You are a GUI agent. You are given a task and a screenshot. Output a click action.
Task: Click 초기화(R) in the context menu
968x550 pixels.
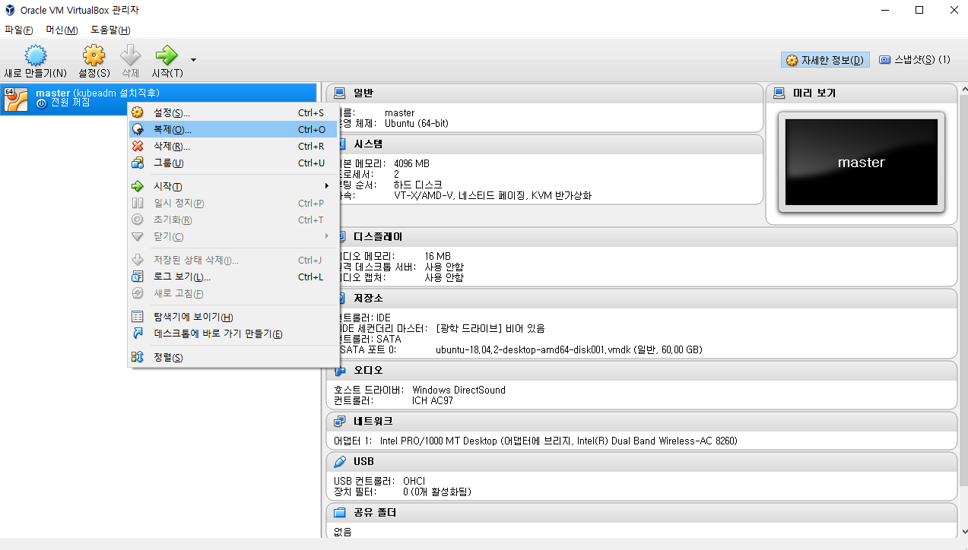coord(233,220)
